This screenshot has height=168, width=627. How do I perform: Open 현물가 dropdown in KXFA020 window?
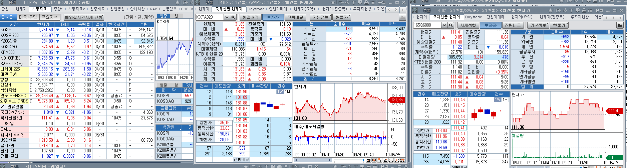(342, 17)
